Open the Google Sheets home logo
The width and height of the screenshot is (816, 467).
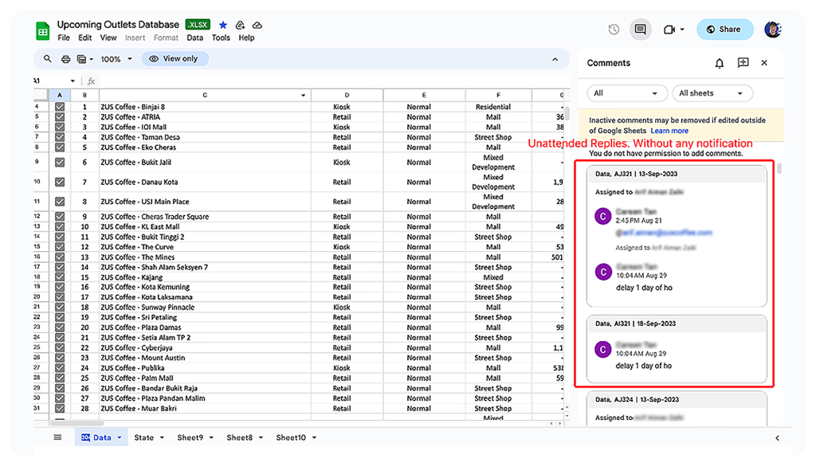(x=43, y=31)
